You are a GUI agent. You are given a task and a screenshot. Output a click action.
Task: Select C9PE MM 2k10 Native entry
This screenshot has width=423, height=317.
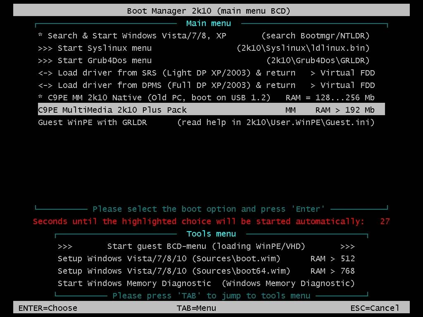[211, 97]
